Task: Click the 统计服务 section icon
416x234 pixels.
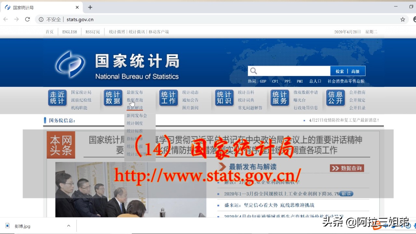Action: pos(279,98)
